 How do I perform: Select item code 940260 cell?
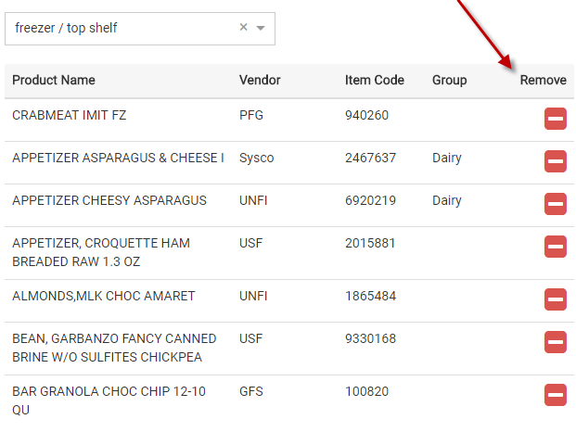tap(366, 116)
